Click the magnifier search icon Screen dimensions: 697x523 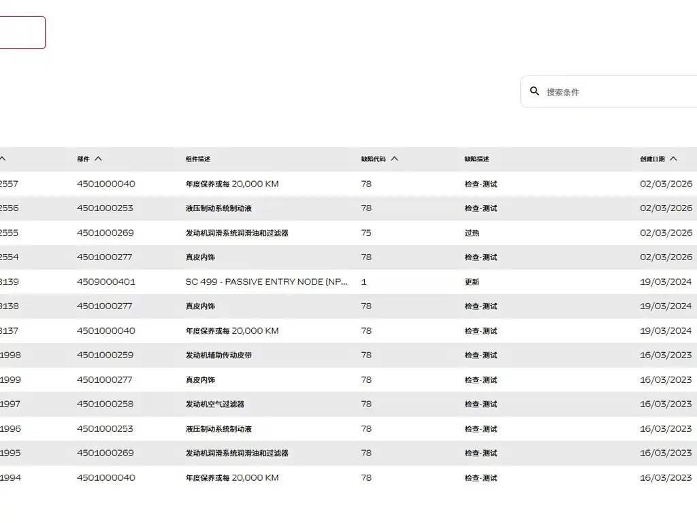tap(534, 91)
